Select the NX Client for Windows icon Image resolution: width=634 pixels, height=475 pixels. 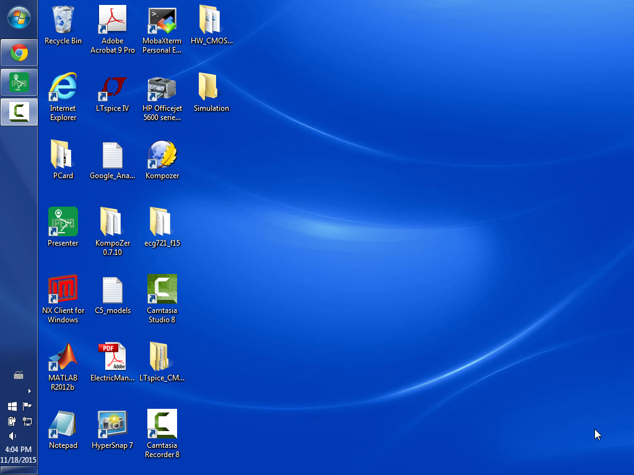[x=63, y=291]
